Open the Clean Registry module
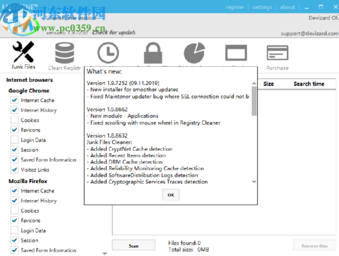This screenshot has height=256, width=339. point(64,56)
